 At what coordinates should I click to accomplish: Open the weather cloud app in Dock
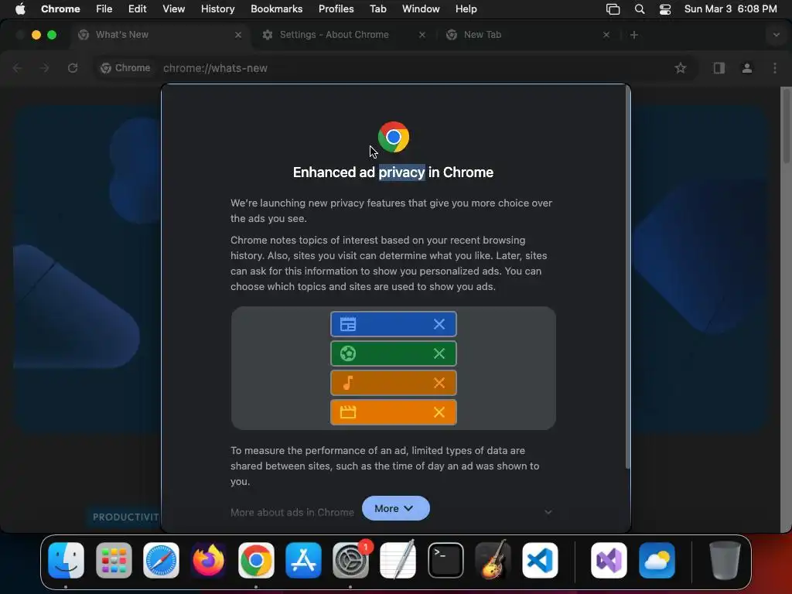[x=657, y=560]
